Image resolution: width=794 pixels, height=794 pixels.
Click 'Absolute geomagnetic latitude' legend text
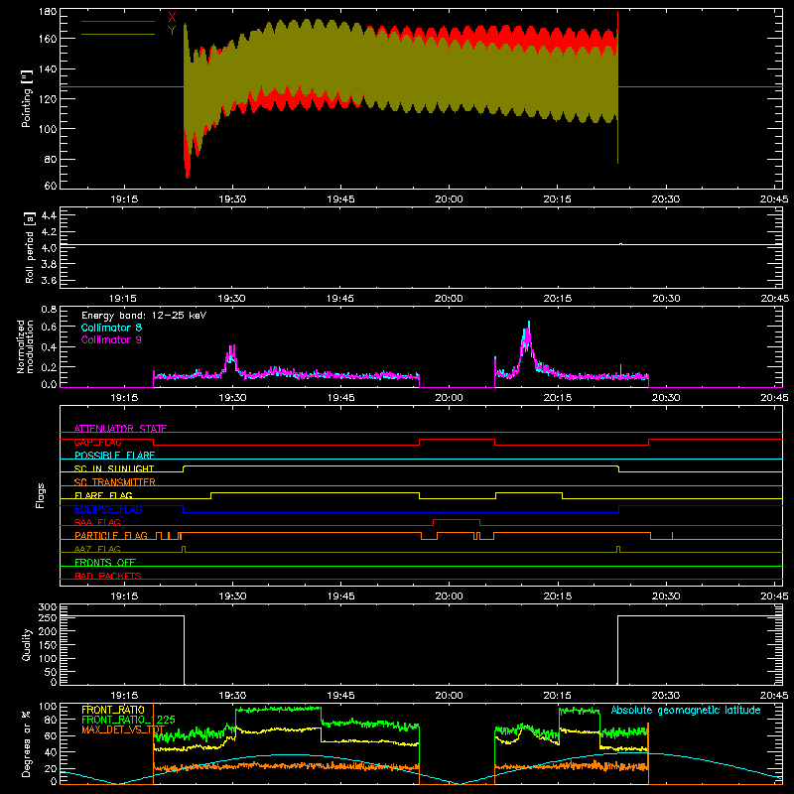pos(686,710)
